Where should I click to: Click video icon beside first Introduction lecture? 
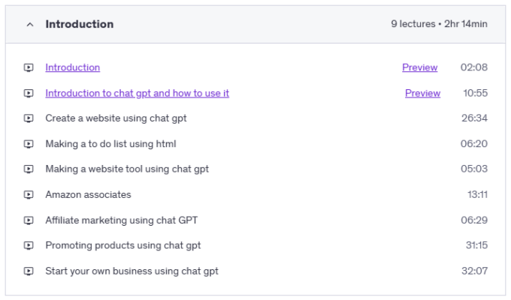[x=29, y=67]
